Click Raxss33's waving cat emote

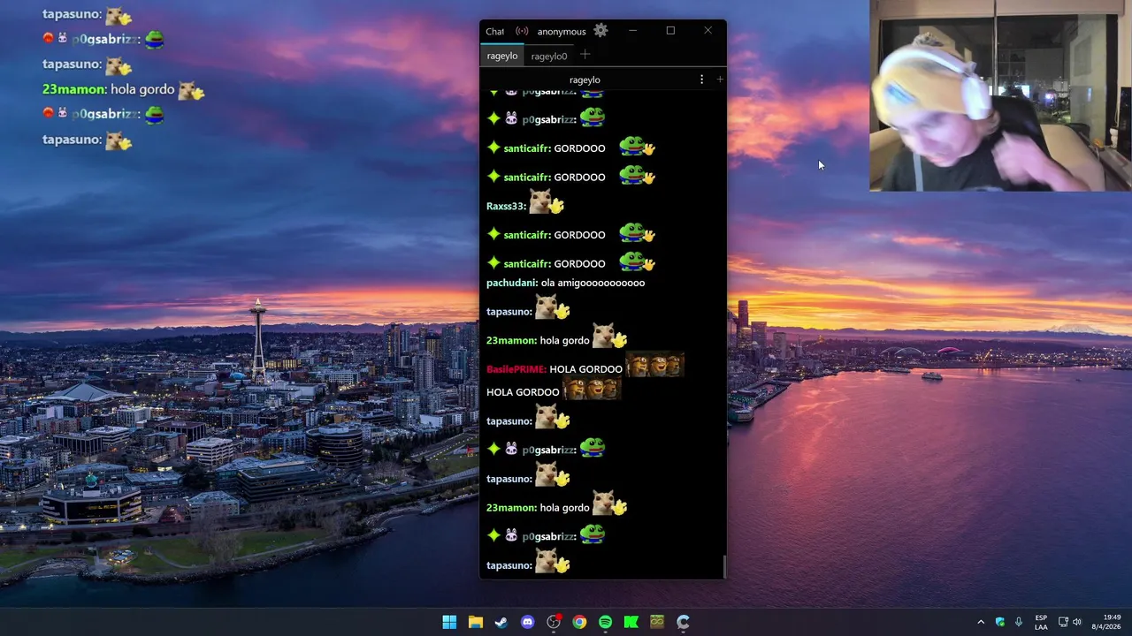(x=547, y=203)
